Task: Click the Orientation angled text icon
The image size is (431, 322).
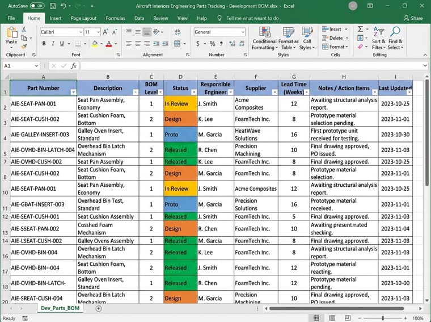Action: coord(157,32)
